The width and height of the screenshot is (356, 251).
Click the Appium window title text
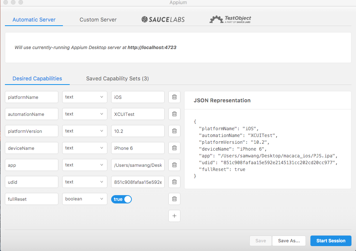pyautogui.click(x=178, y=3)
